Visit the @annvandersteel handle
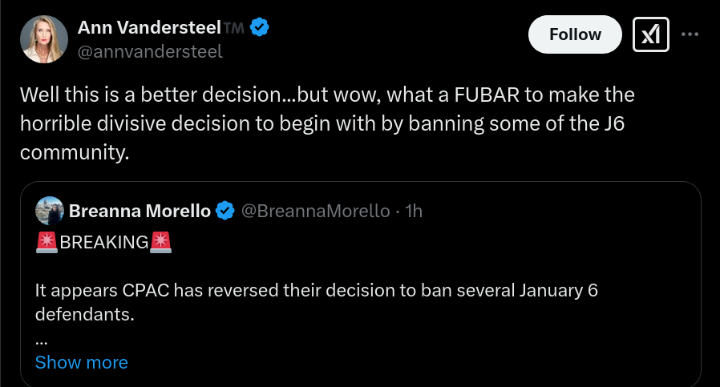The width and height of the screenshot is (720, 387). pyautogui.click(x=150, y=51)
